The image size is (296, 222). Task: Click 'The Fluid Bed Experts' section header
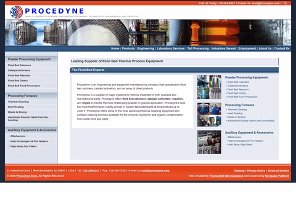(88, 70)
